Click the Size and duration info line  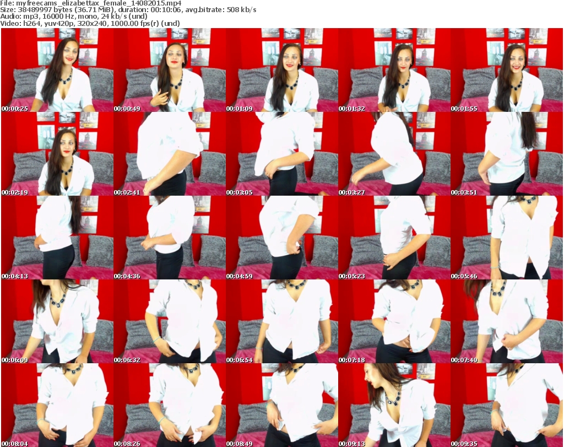coord(128,10)
